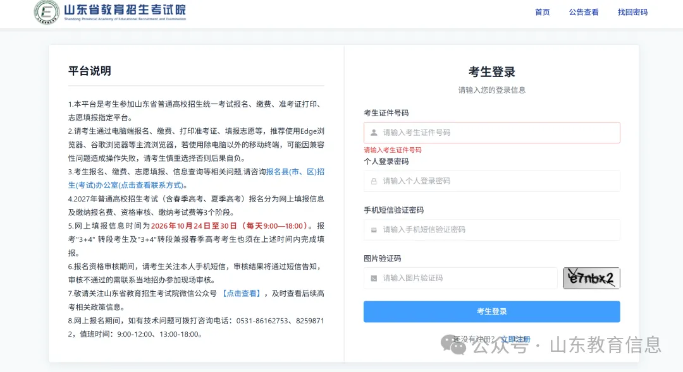Click the person icon in the 证件号码 field

pyautogui.click(x=374, y=133)
